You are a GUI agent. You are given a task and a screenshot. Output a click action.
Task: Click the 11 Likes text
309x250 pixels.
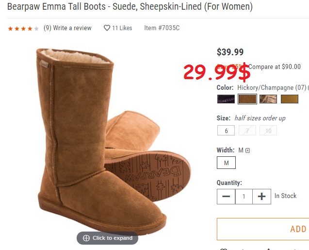pyautogui.click(x=122, y=28)
